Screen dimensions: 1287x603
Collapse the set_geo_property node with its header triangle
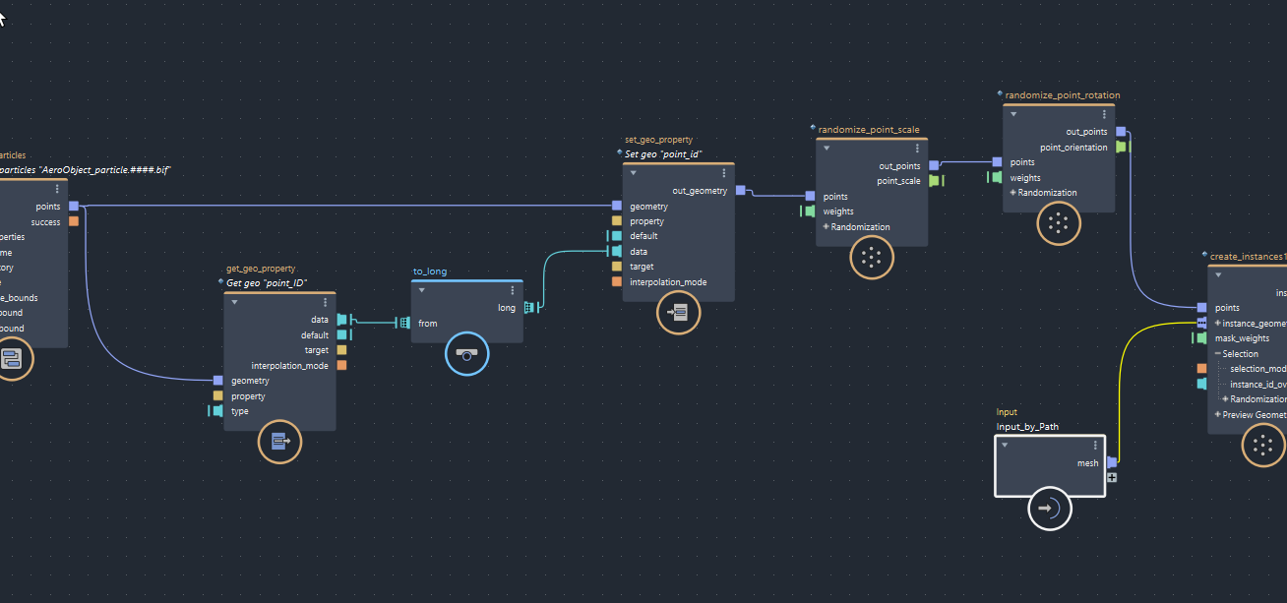point(633,172)
